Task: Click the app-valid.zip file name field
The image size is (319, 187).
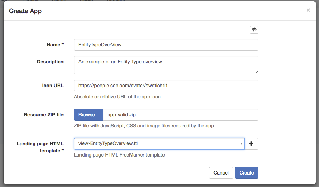Action: coord(181,115)
